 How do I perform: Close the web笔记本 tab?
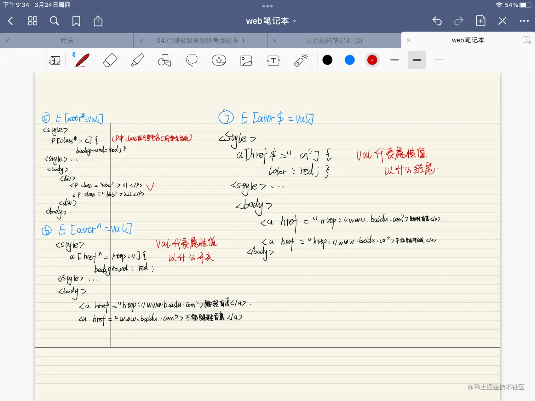[409, 40]
